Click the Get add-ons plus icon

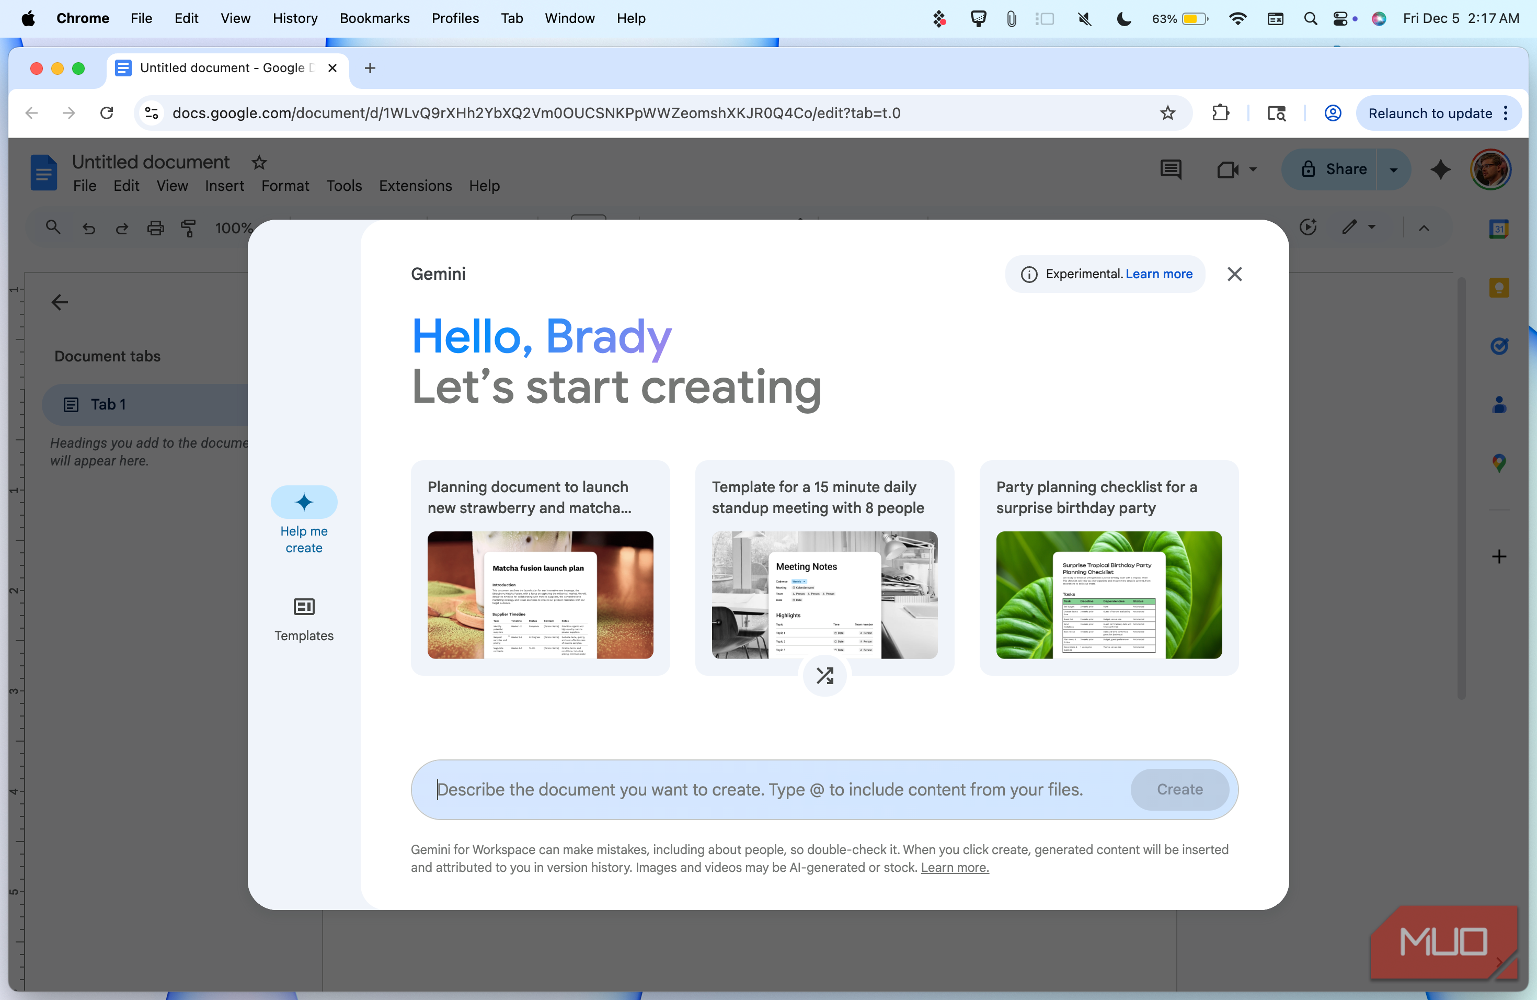tap(1499, 556)
